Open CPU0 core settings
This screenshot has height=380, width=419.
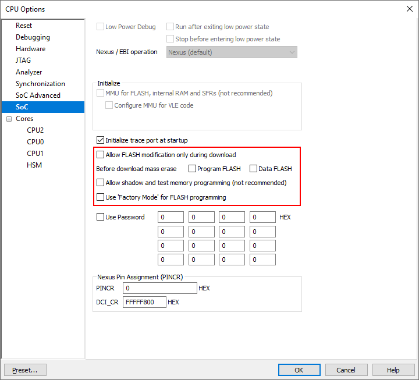click(35, 142)
